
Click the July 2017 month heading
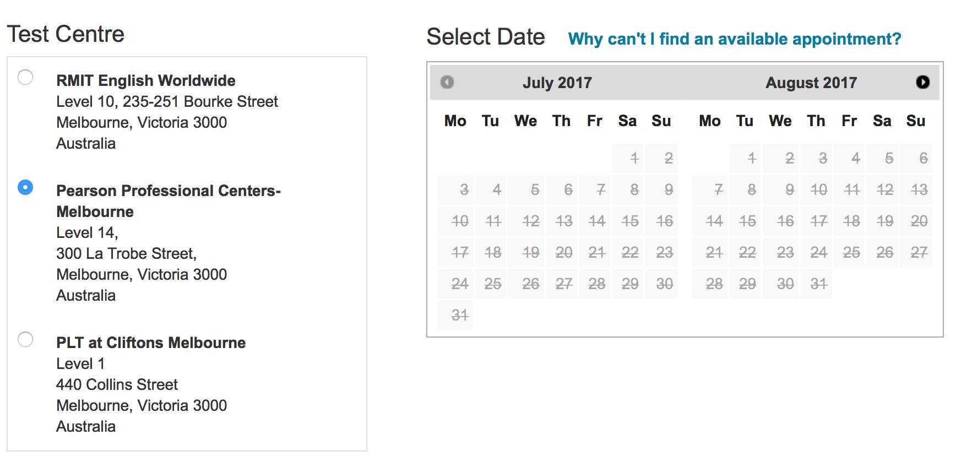point(557,83)
